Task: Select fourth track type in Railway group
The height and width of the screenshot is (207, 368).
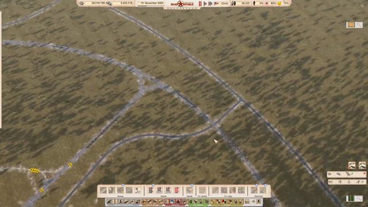Action: click(129, 190)
